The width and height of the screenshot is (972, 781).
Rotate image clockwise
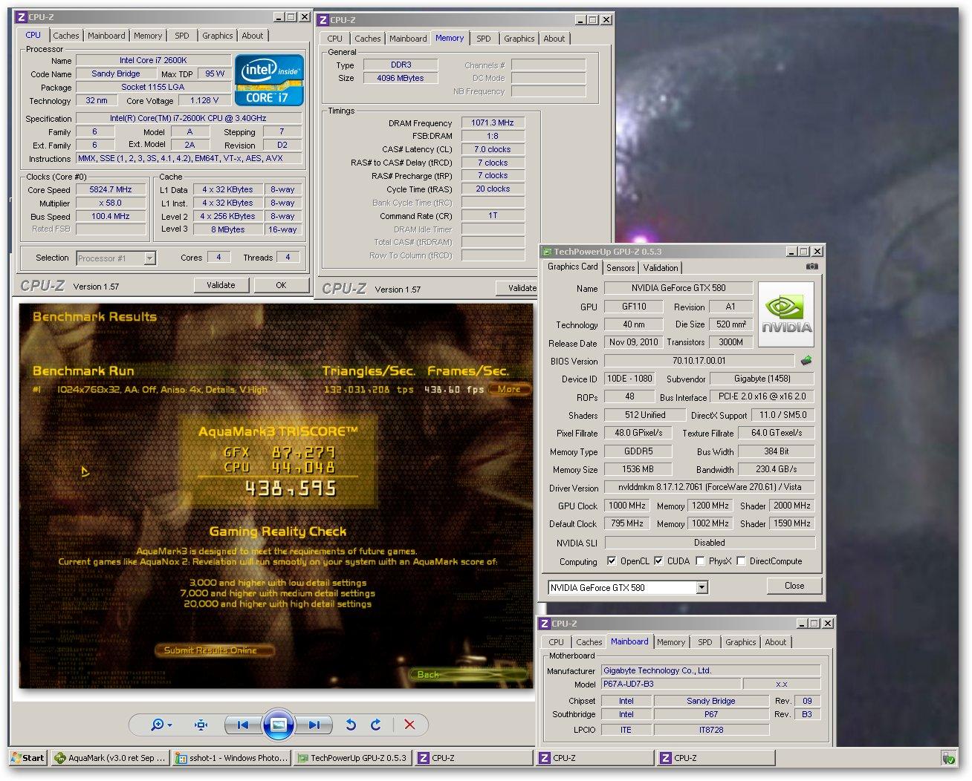tap(375, 725)
